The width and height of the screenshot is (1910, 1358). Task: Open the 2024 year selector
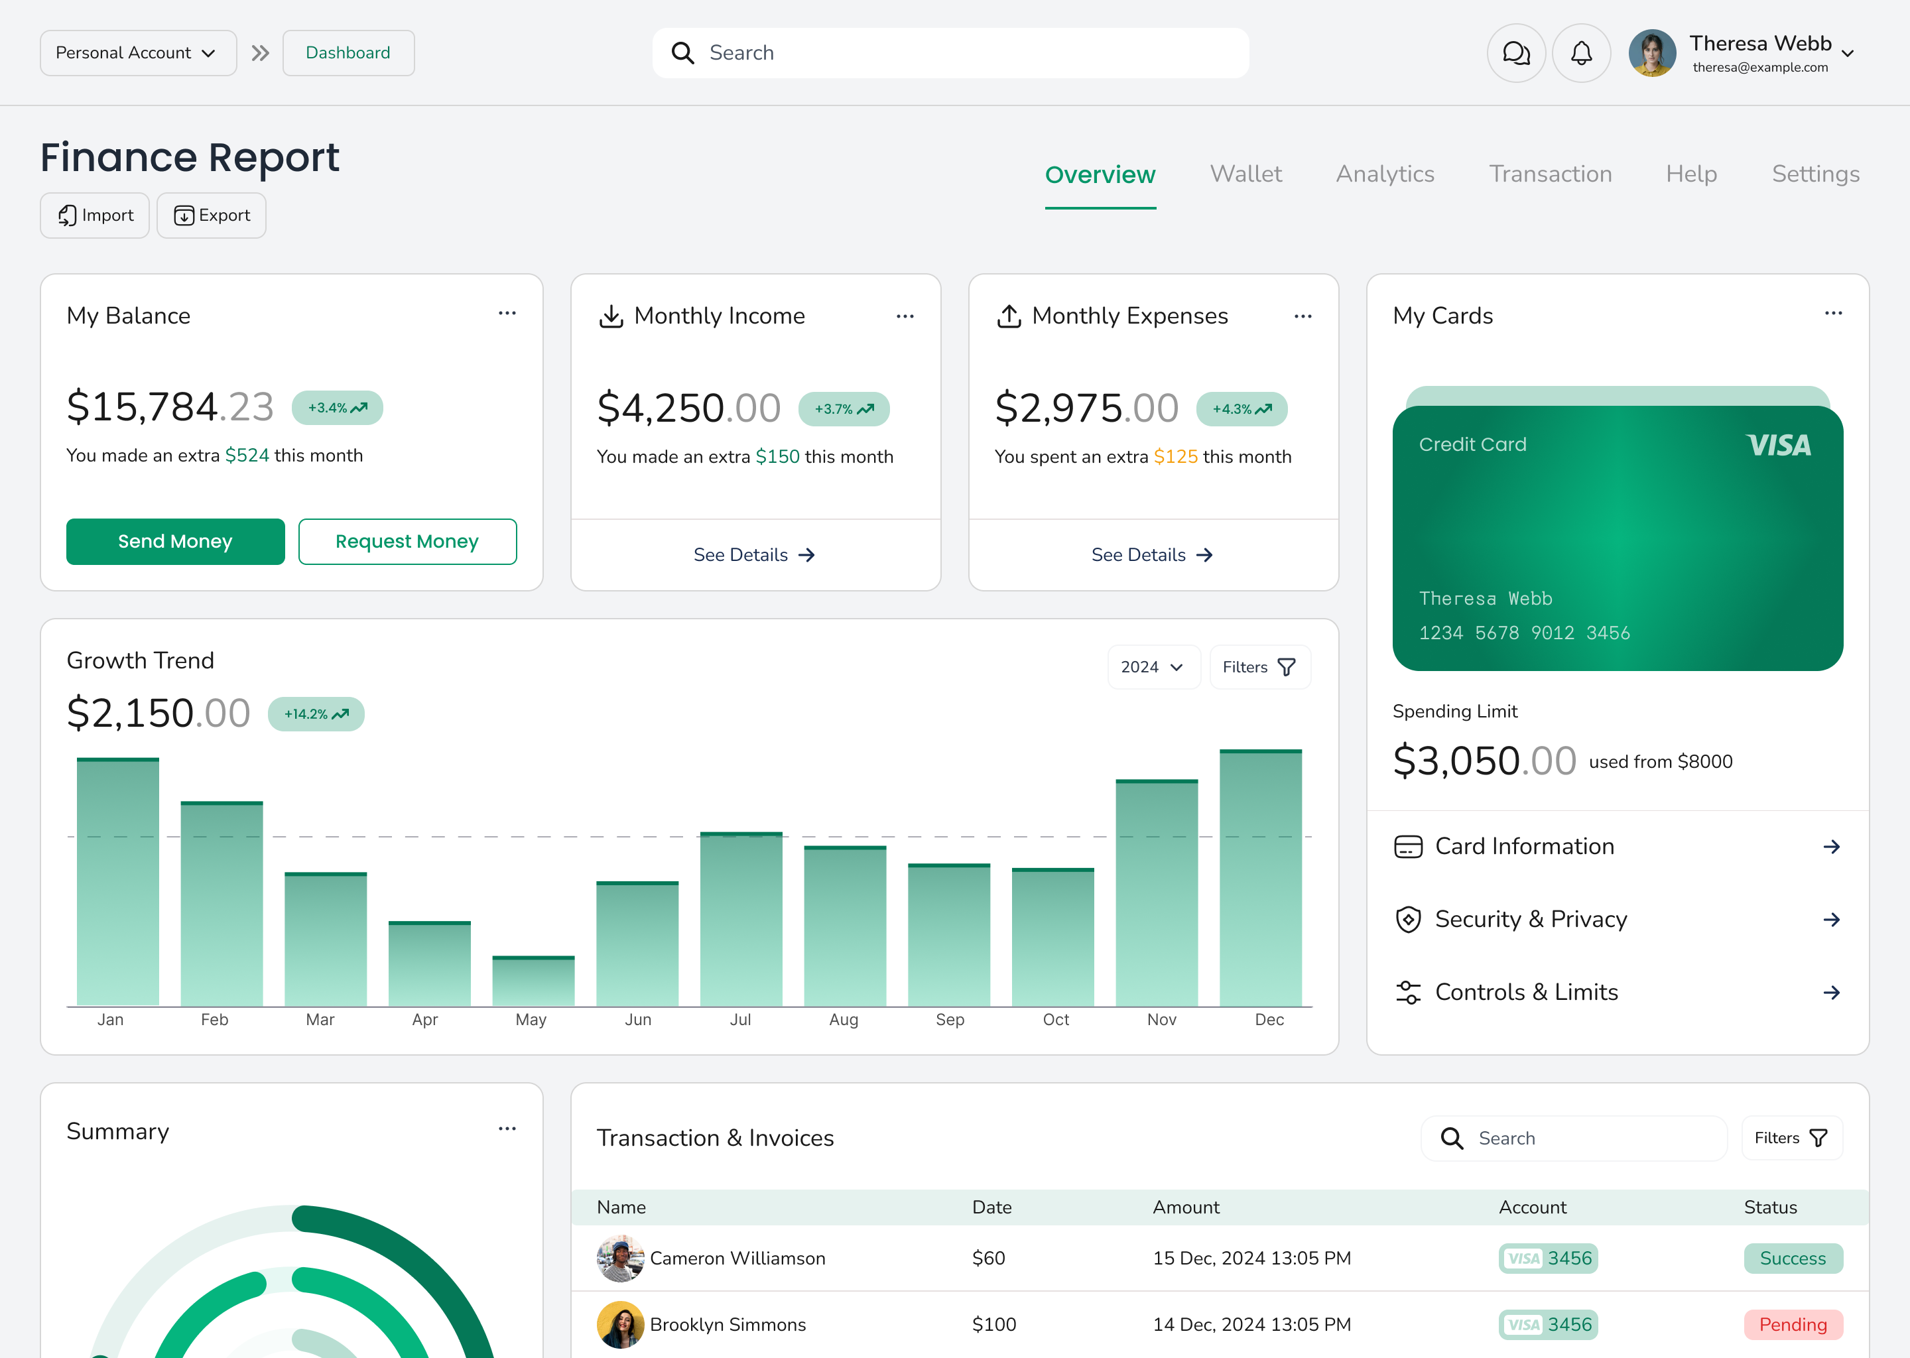coord(1153,667)
